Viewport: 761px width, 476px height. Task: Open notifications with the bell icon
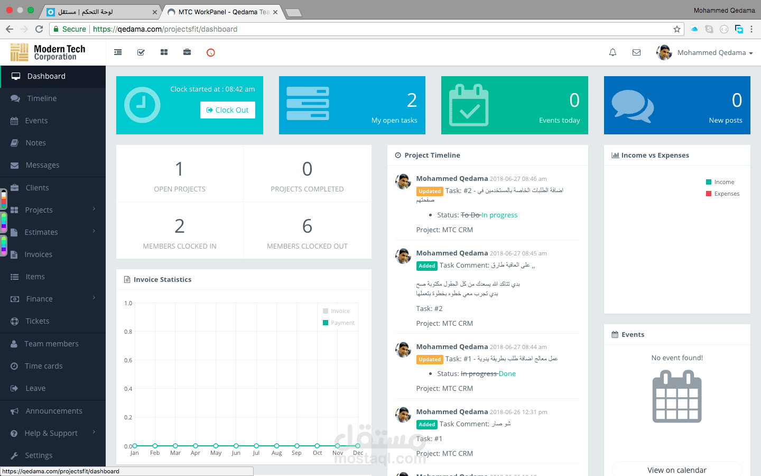[612, 52]
